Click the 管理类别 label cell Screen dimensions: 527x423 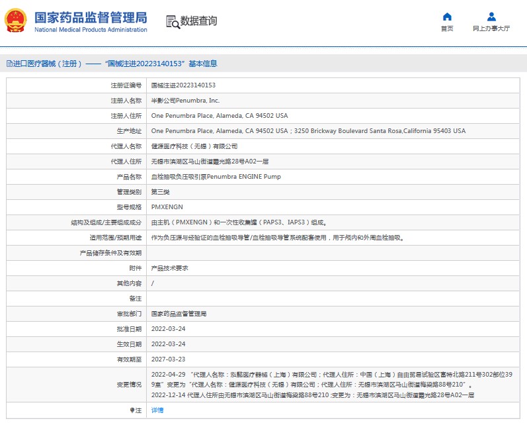click(x=76, y=192)
